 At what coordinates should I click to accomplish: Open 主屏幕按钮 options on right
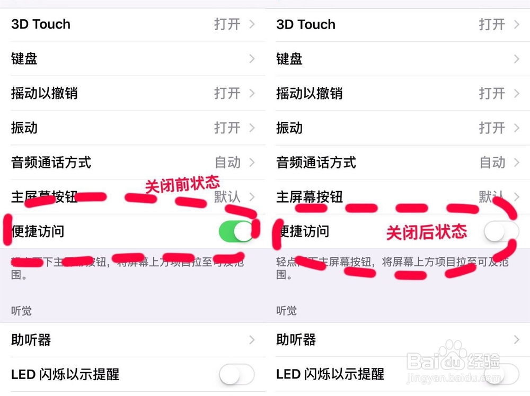coord(397,197)
